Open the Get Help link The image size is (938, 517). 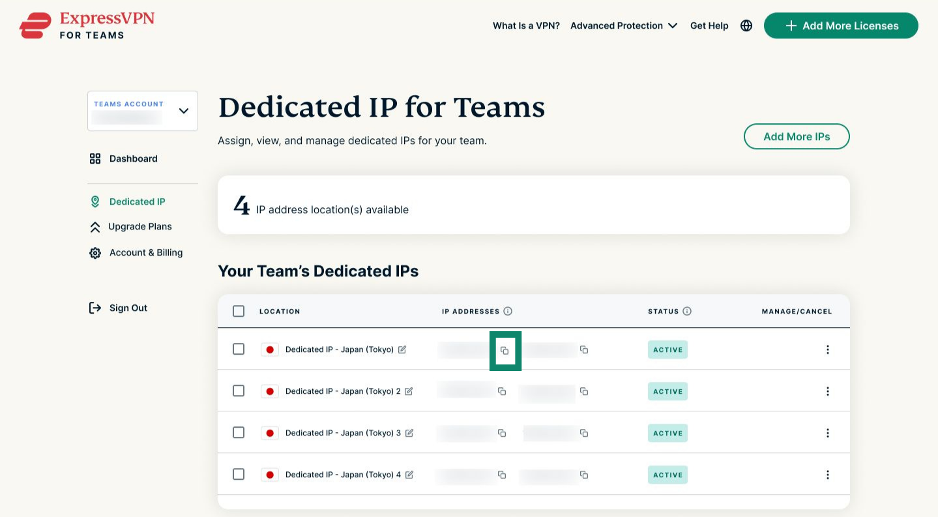coord(709,25)
